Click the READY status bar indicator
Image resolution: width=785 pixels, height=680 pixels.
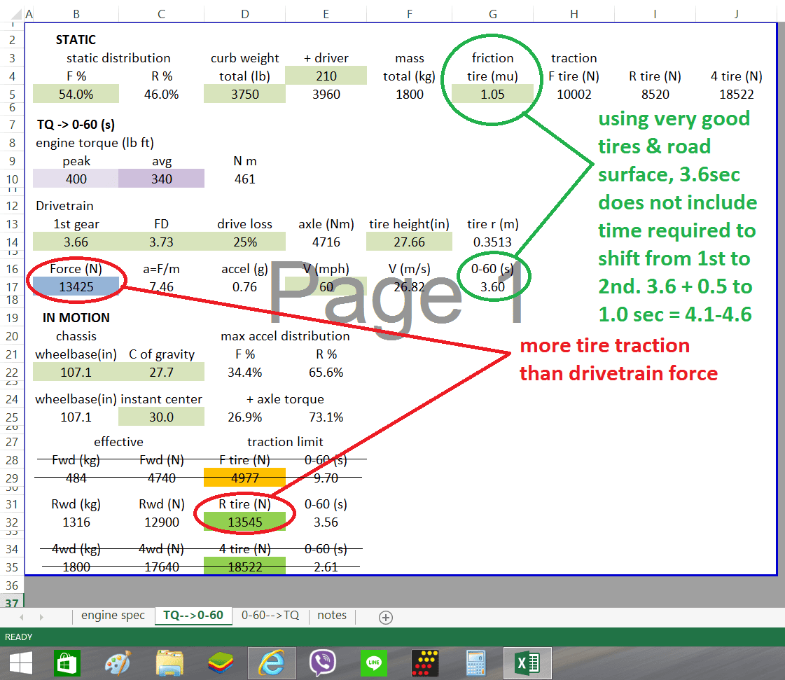click(x=18, y=637)
